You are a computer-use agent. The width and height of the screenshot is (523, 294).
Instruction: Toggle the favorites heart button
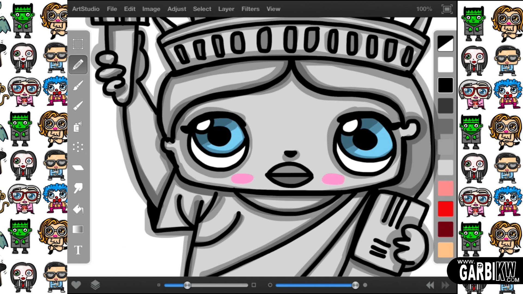[x=76, y=285]
